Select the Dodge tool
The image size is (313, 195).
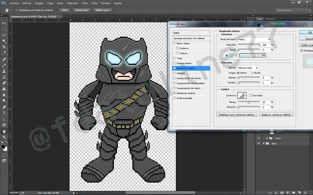pos(4,101)
